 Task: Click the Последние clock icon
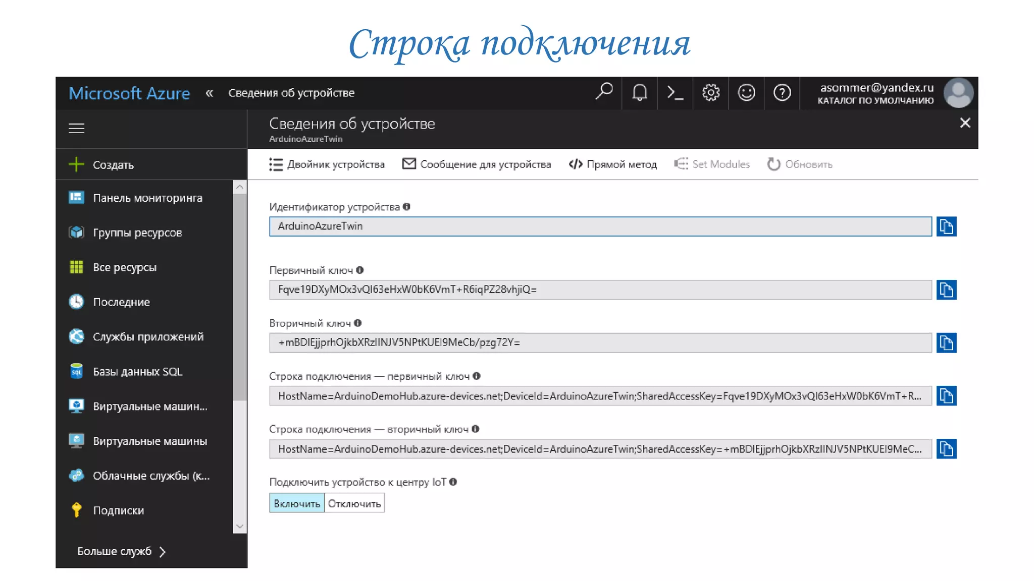point(76,302)
